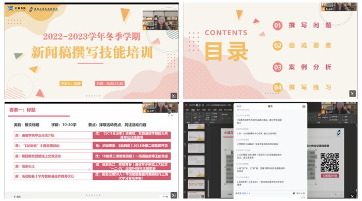Click annotation pen icon on 要素一 slide
This screenshot has height=201, width=362.
coord(174,195)
